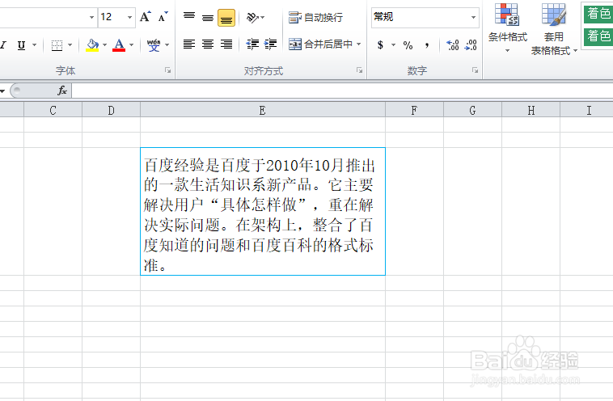
Task: Center text horizontally
Action: pos(208,44)
